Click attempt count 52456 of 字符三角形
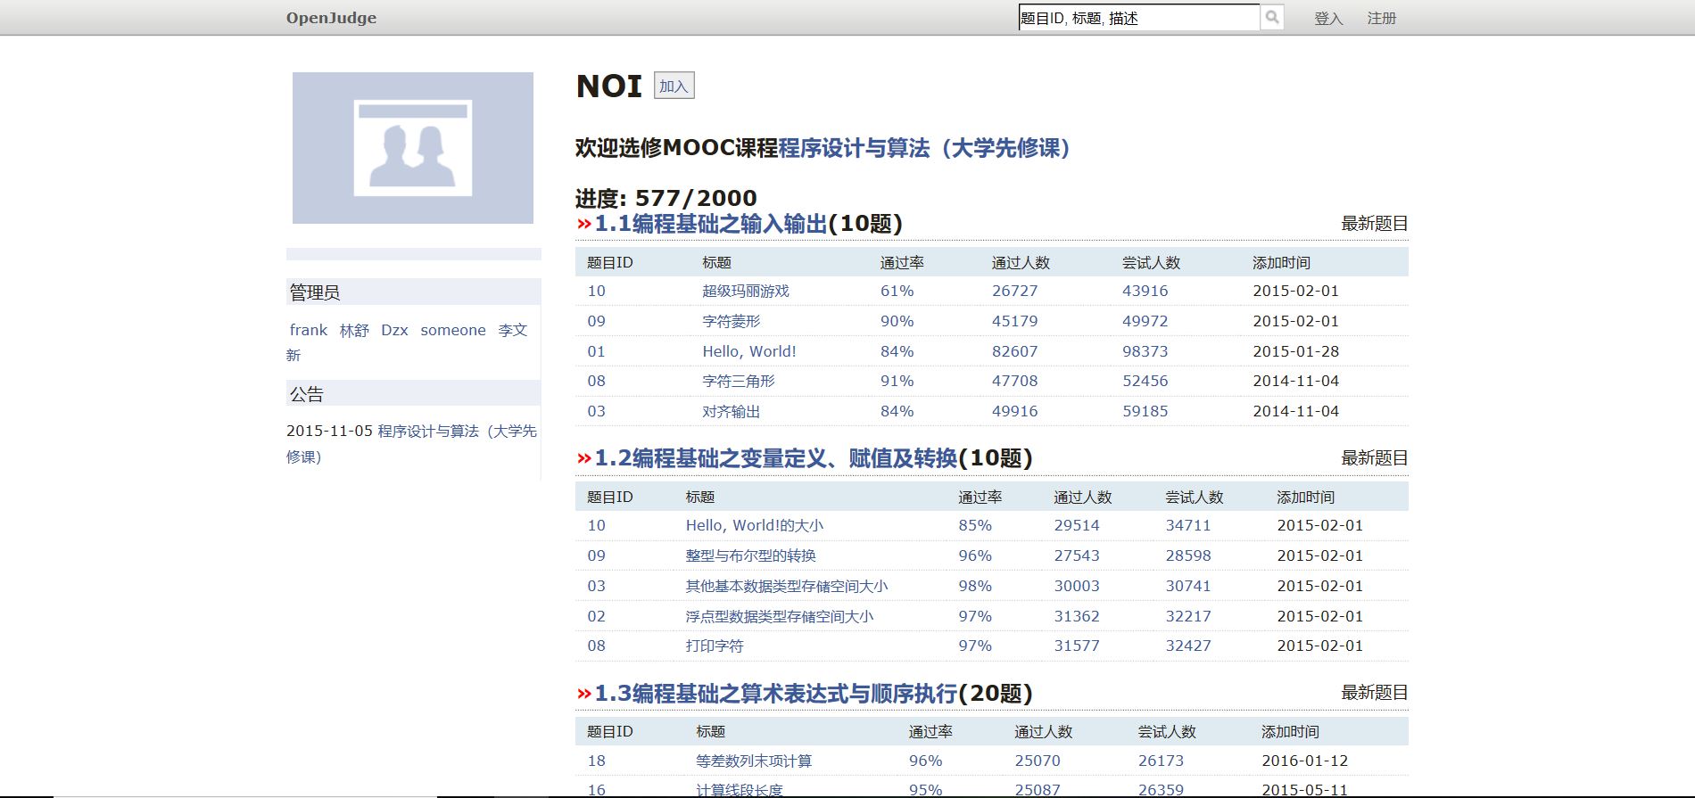The height and width of the screenshot is (798, 1695). (x=1145, y=381)
